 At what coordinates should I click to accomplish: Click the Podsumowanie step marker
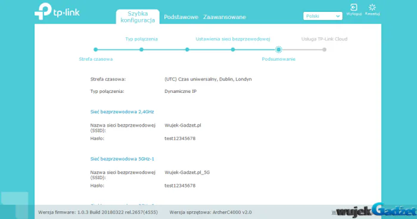278,49
